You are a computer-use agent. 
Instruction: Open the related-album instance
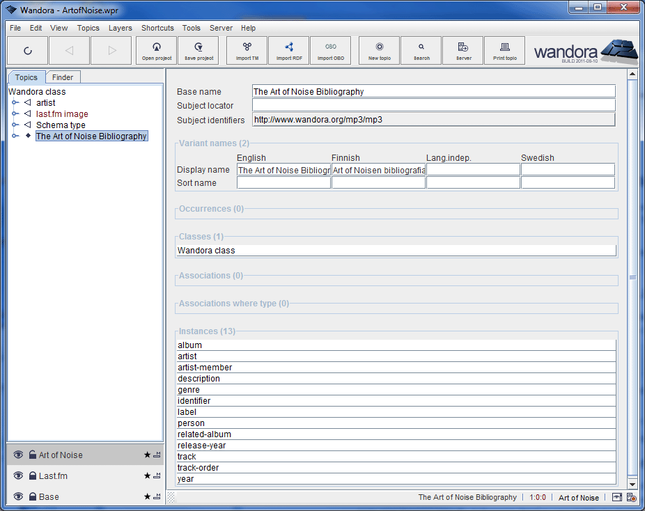[204, 434]
